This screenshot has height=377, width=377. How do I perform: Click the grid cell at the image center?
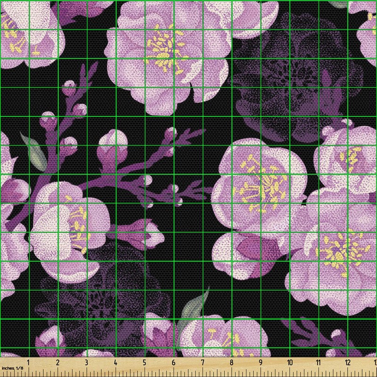pyautogui.click(x=188, y=188)
